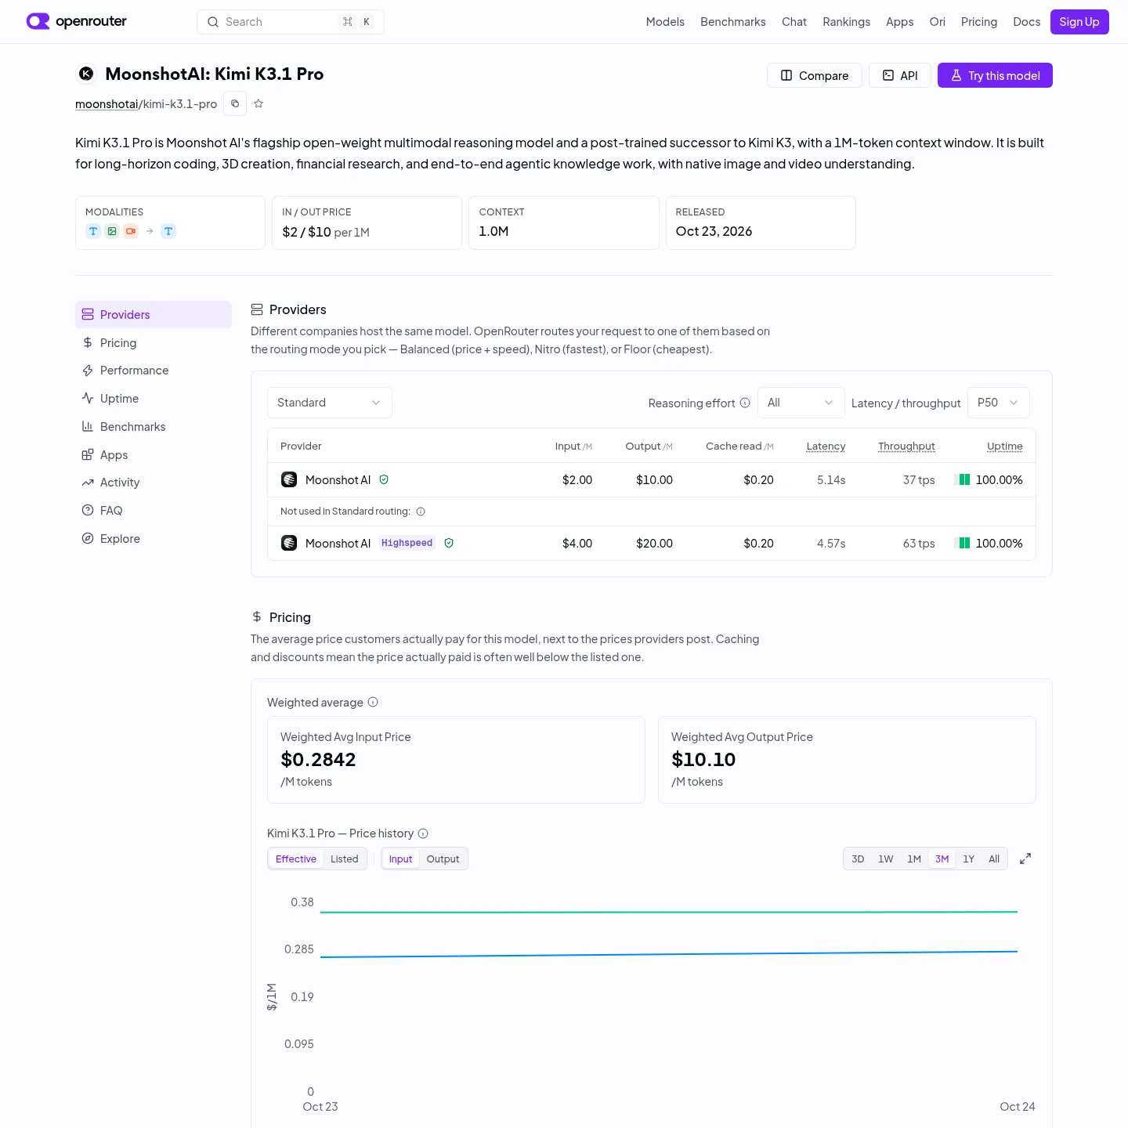
Task: Click the Moonshot AI provider logo in standard row
Action: [x=289, y=479]
